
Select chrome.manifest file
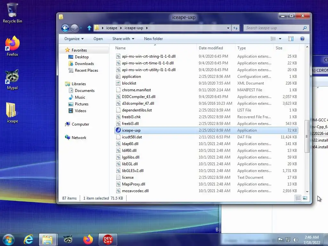pyautogui.click(x=136, y=90)
